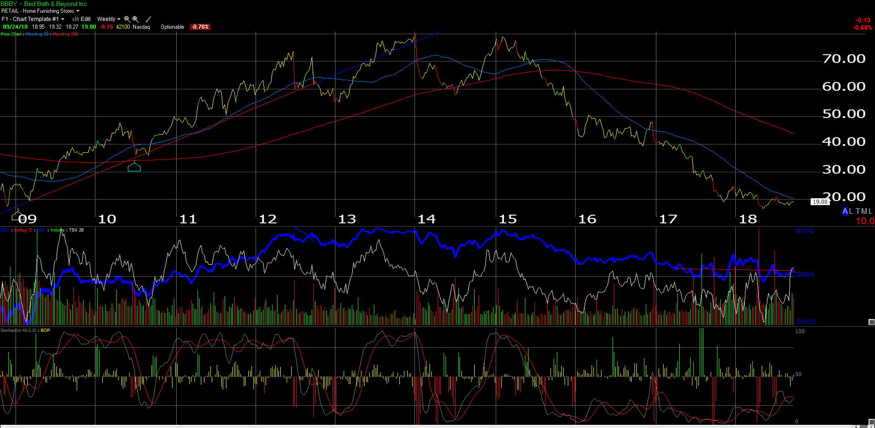
Task: Click the OBV label just before Volume
Action: coord(42,230)
